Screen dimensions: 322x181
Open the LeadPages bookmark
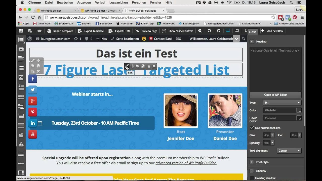point(189,23)
